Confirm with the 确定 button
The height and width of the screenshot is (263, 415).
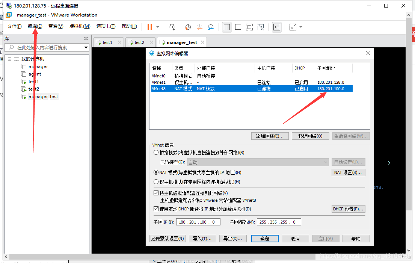265,239
